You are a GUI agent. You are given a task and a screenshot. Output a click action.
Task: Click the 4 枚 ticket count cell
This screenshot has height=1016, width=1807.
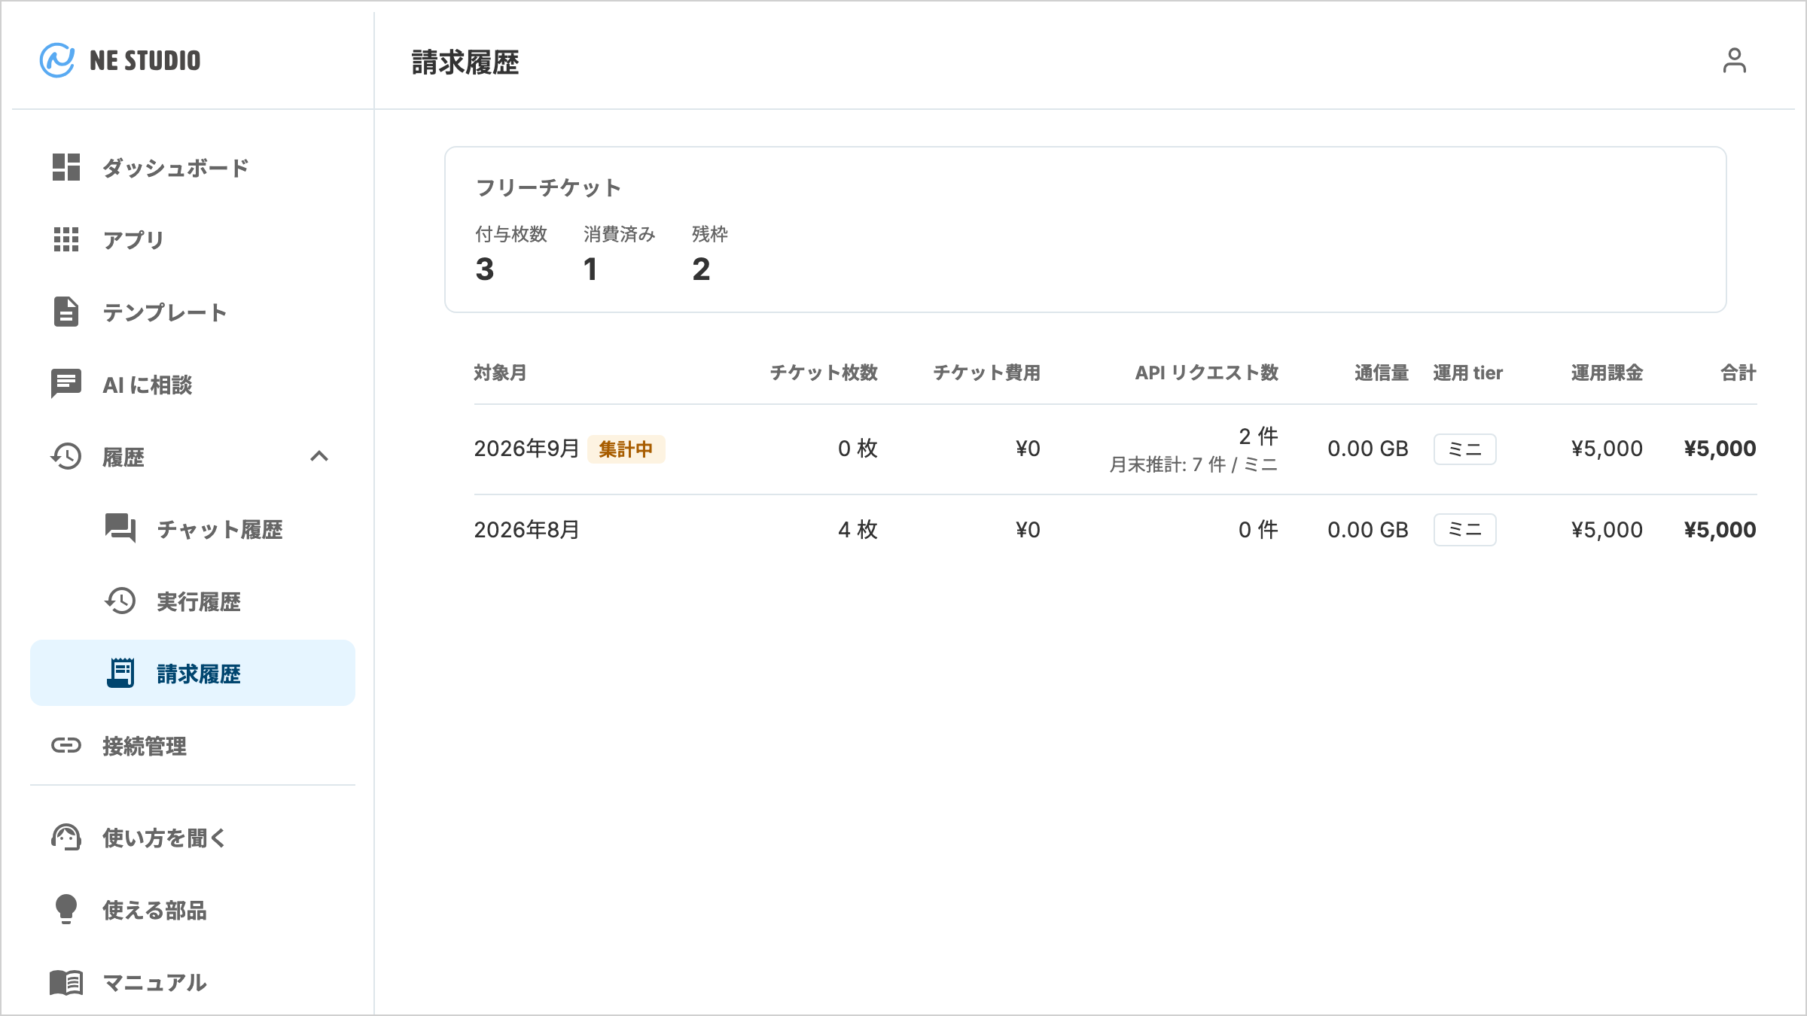(x=858, y=530)
